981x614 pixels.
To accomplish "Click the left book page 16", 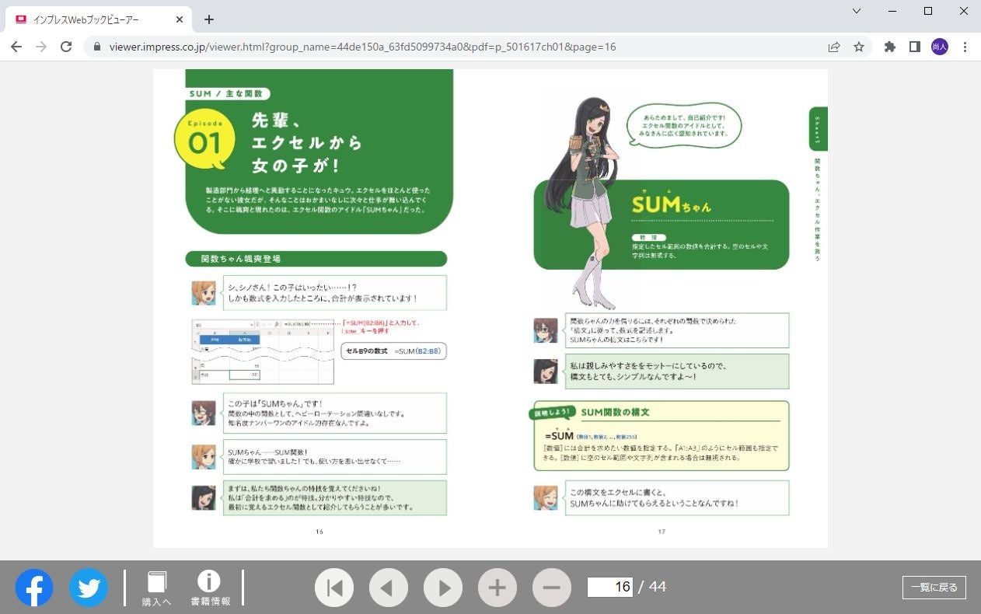I will pyautogui.click(x=322, y=308).
